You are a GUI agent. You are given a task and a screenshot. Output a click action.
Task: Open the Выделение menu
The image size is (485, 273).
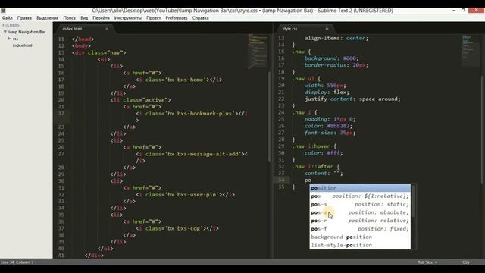tap(47, 18)
